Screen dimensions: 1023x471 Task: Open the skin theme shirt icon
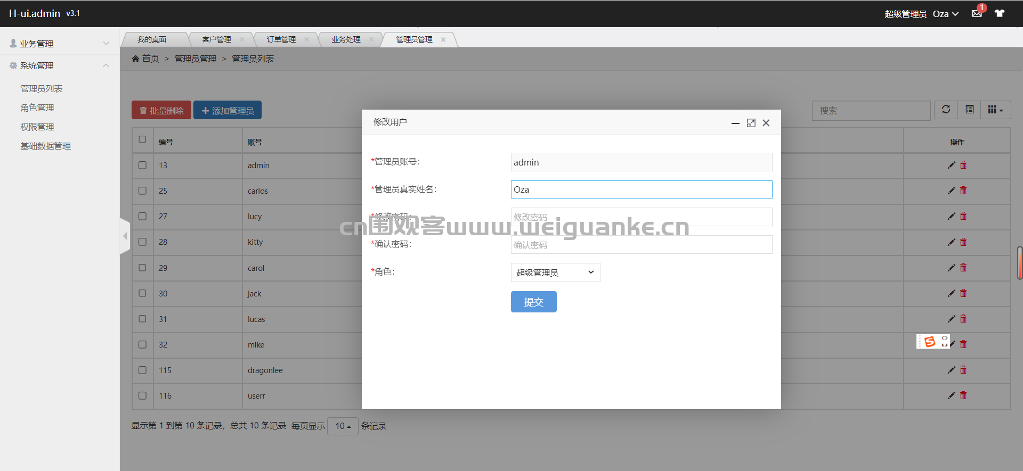point(1000,13)
